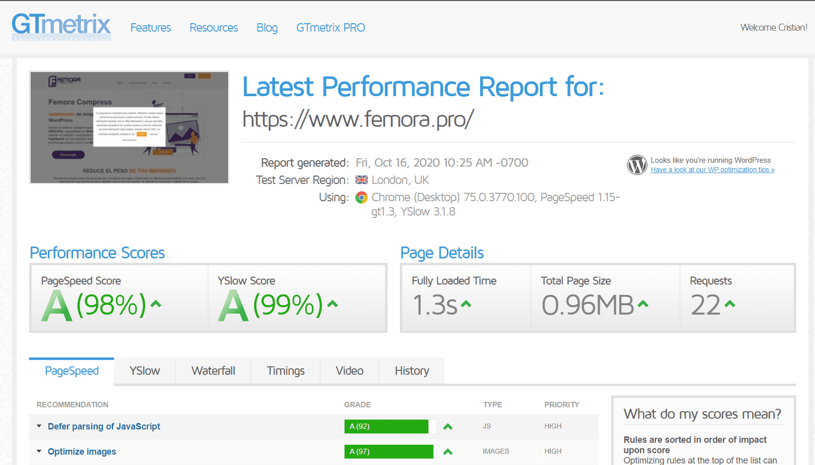The image size is (815, 465).
Task: Click the UK flag icon beside London
Action: [362, 180]
